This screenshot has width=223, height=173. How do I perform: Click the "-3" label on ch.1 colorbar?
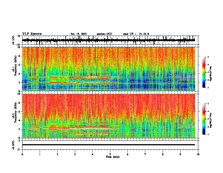point(208,57)
